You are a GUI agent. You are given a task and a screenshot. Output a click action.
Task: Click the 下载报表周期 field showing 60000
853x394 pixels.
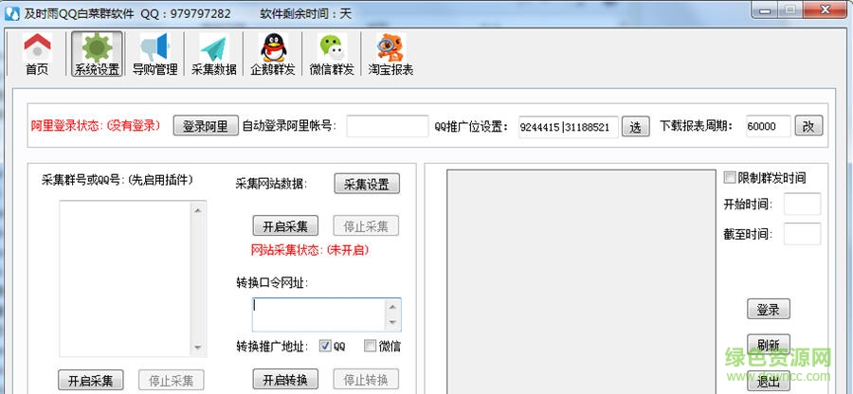pyautogui.click(x=768, y=126)
